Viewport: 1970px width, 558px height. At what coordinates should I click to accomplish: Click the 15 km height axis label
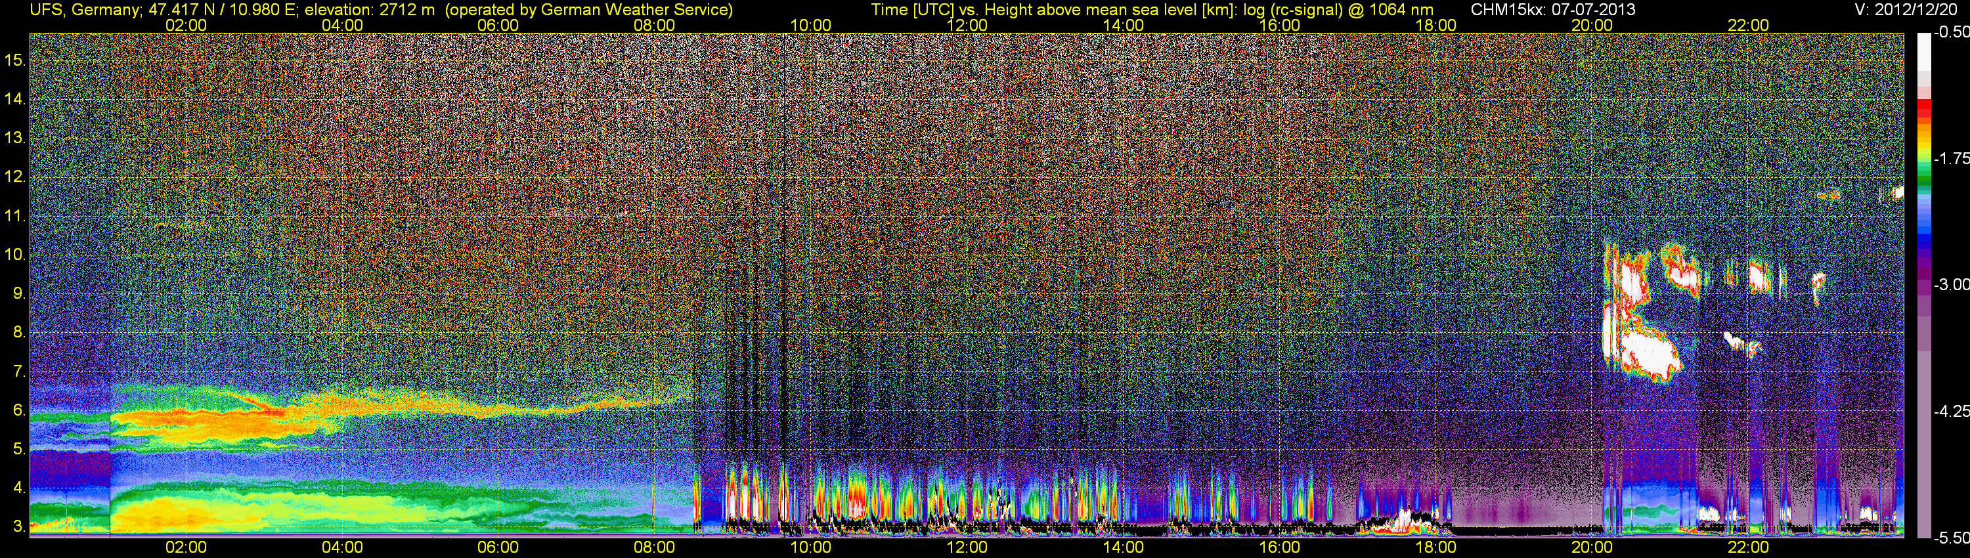[14, 60]
